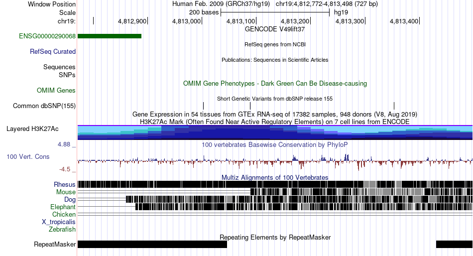Click the Scale track label
473x256 pixels.
(67, 12)
